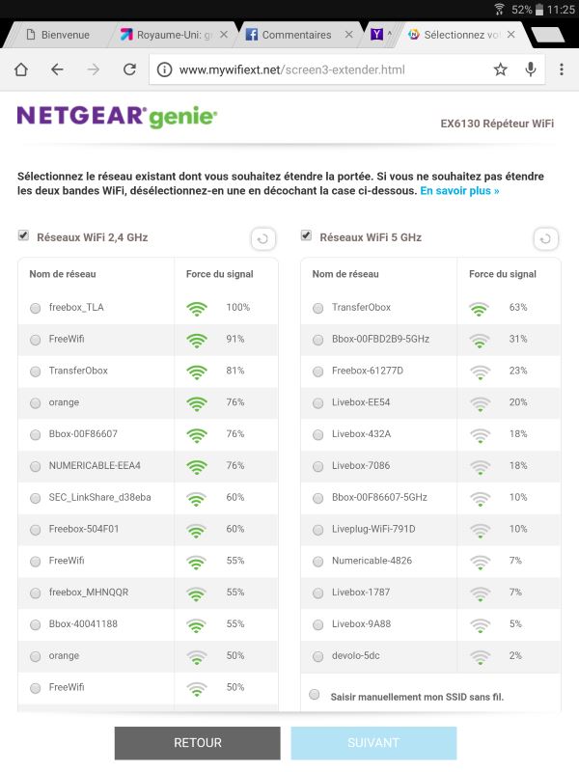Open the En savoir plus link
Image resolution: width=579 pixels, height=772 pixels.
(x=459, y=191)
